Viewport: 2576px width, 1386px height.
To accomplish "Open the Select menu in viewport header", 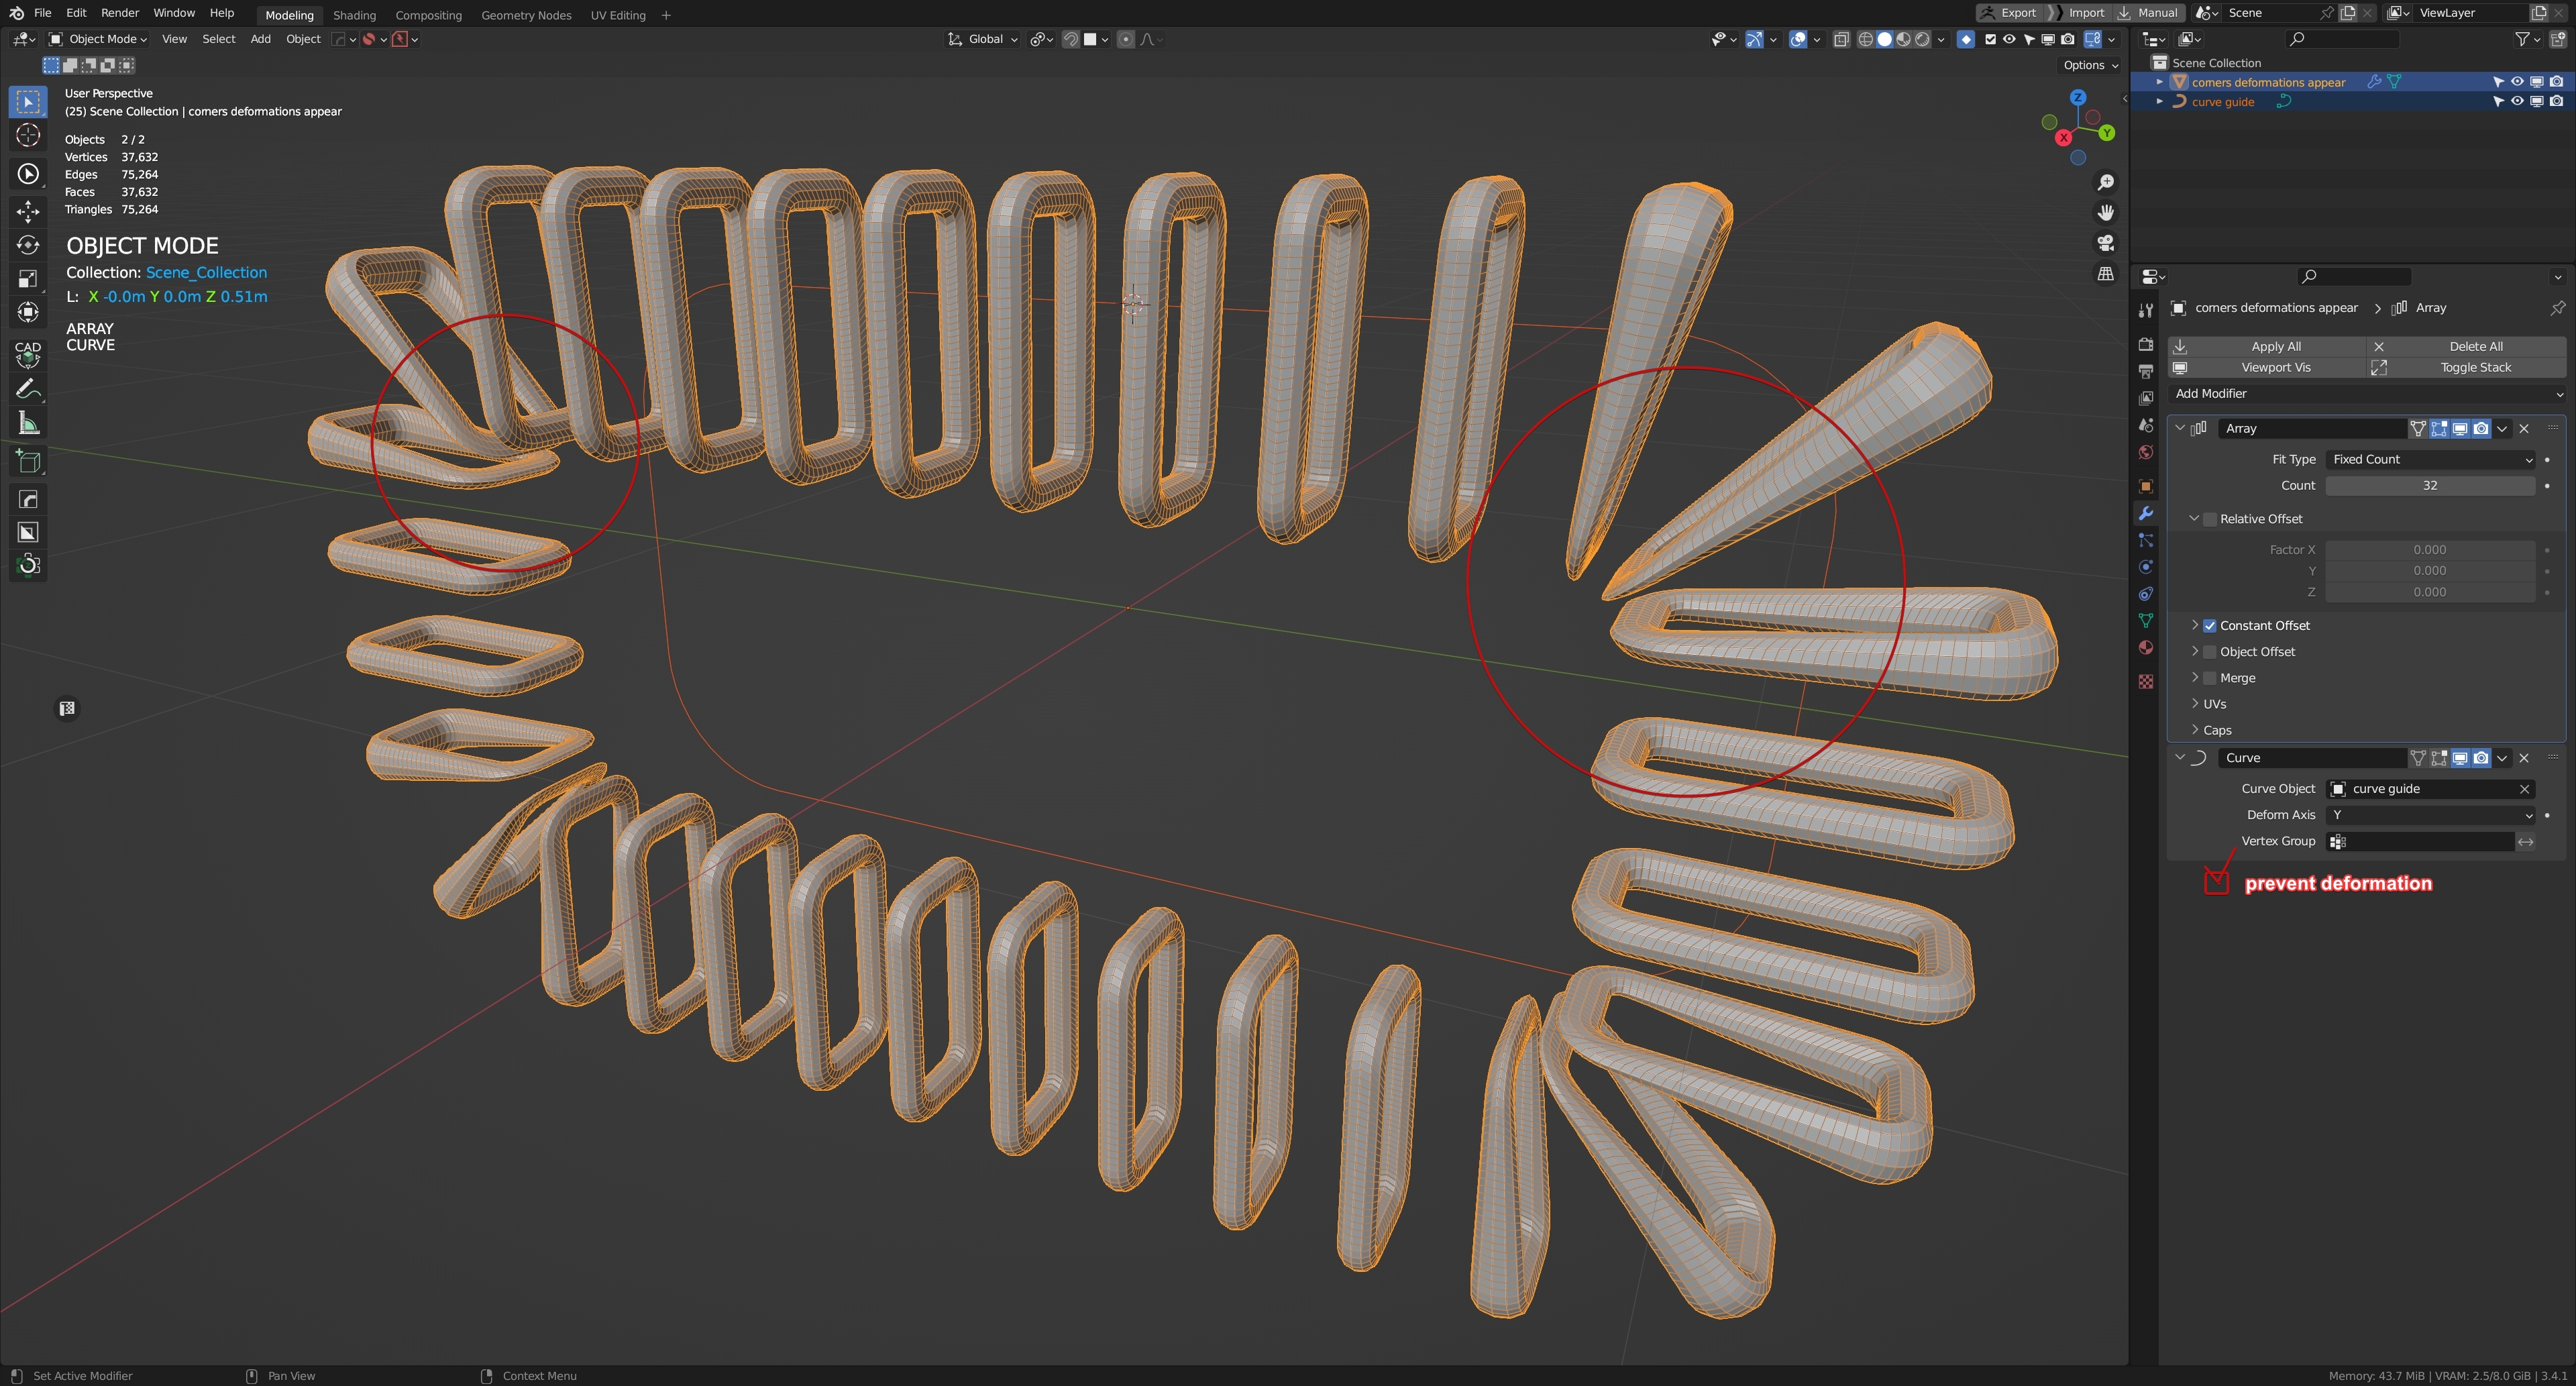I will (219, 39).
